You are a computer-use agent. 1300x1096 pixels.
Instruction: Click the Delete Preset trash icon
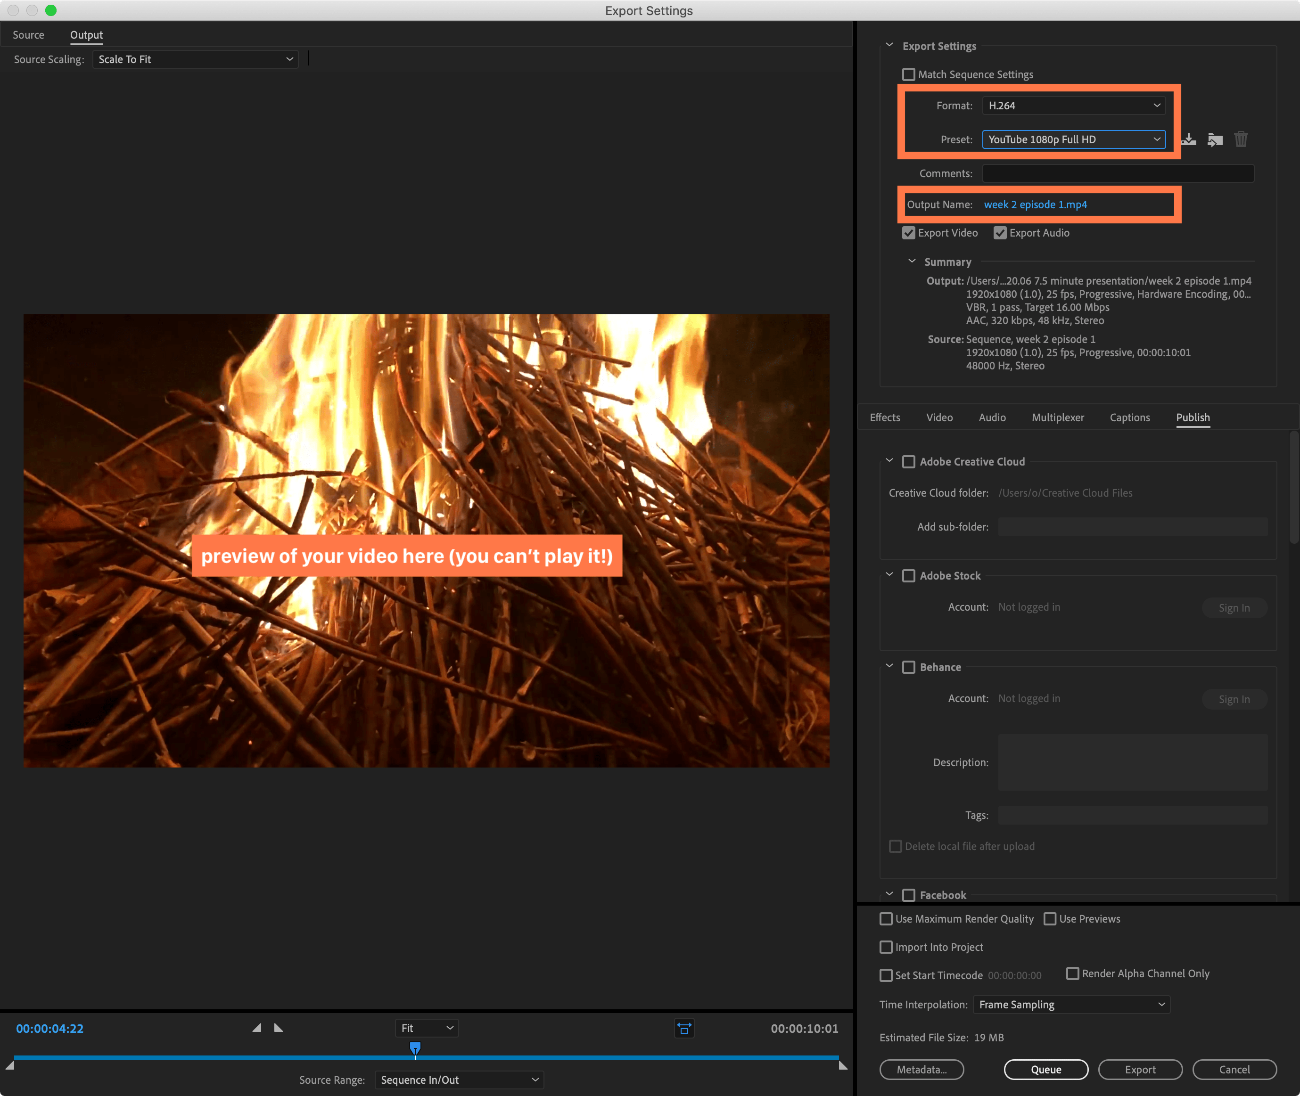(1241, 139)
